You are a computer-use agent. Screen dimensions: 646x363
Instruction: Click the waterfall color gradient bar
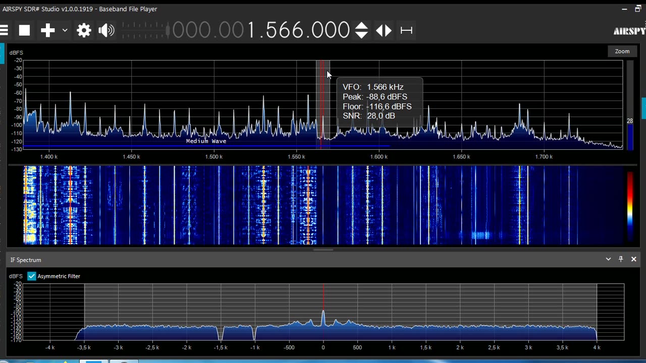click(630, 207)
